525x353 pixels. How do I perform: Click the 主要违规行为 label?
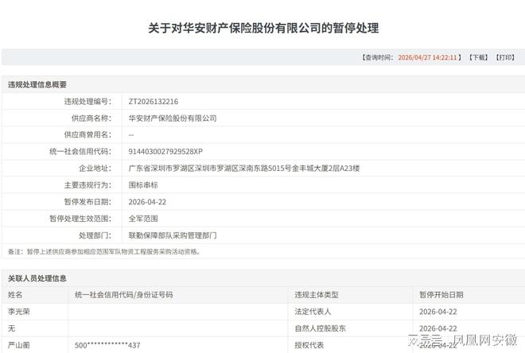(87, 185)
